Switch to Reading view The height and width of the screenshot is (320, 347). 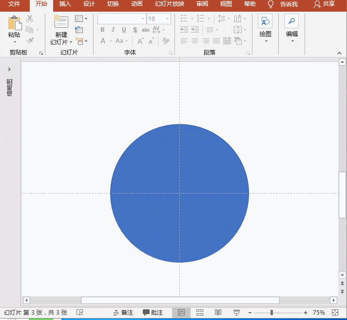click(x=218, y=313)
